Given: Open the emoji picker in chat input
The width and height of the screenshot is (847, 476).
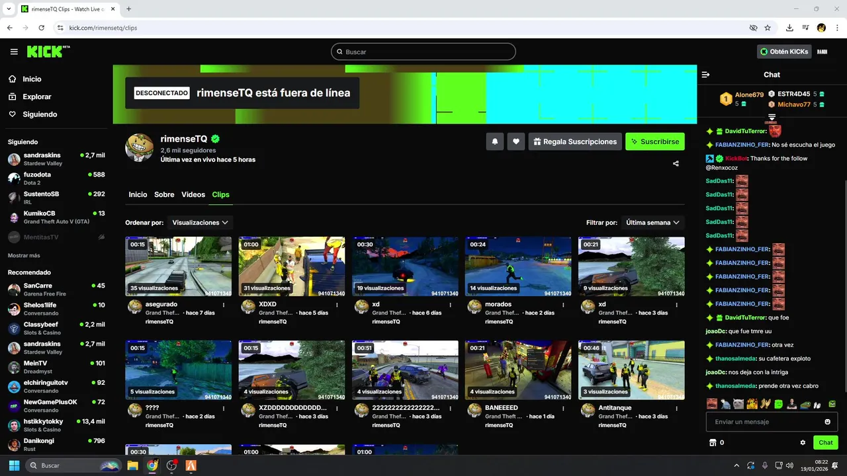Looking at the screenshot, I should point(827,422).
